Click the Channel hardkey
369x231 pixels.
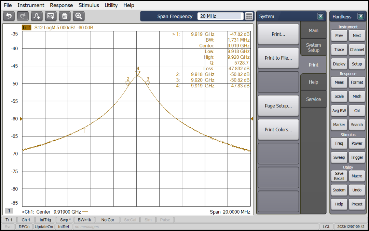[x=357, y=49]
